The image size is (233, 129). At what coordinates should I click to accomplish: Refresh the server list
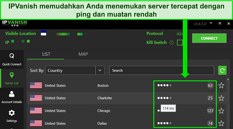click(222, 70)
